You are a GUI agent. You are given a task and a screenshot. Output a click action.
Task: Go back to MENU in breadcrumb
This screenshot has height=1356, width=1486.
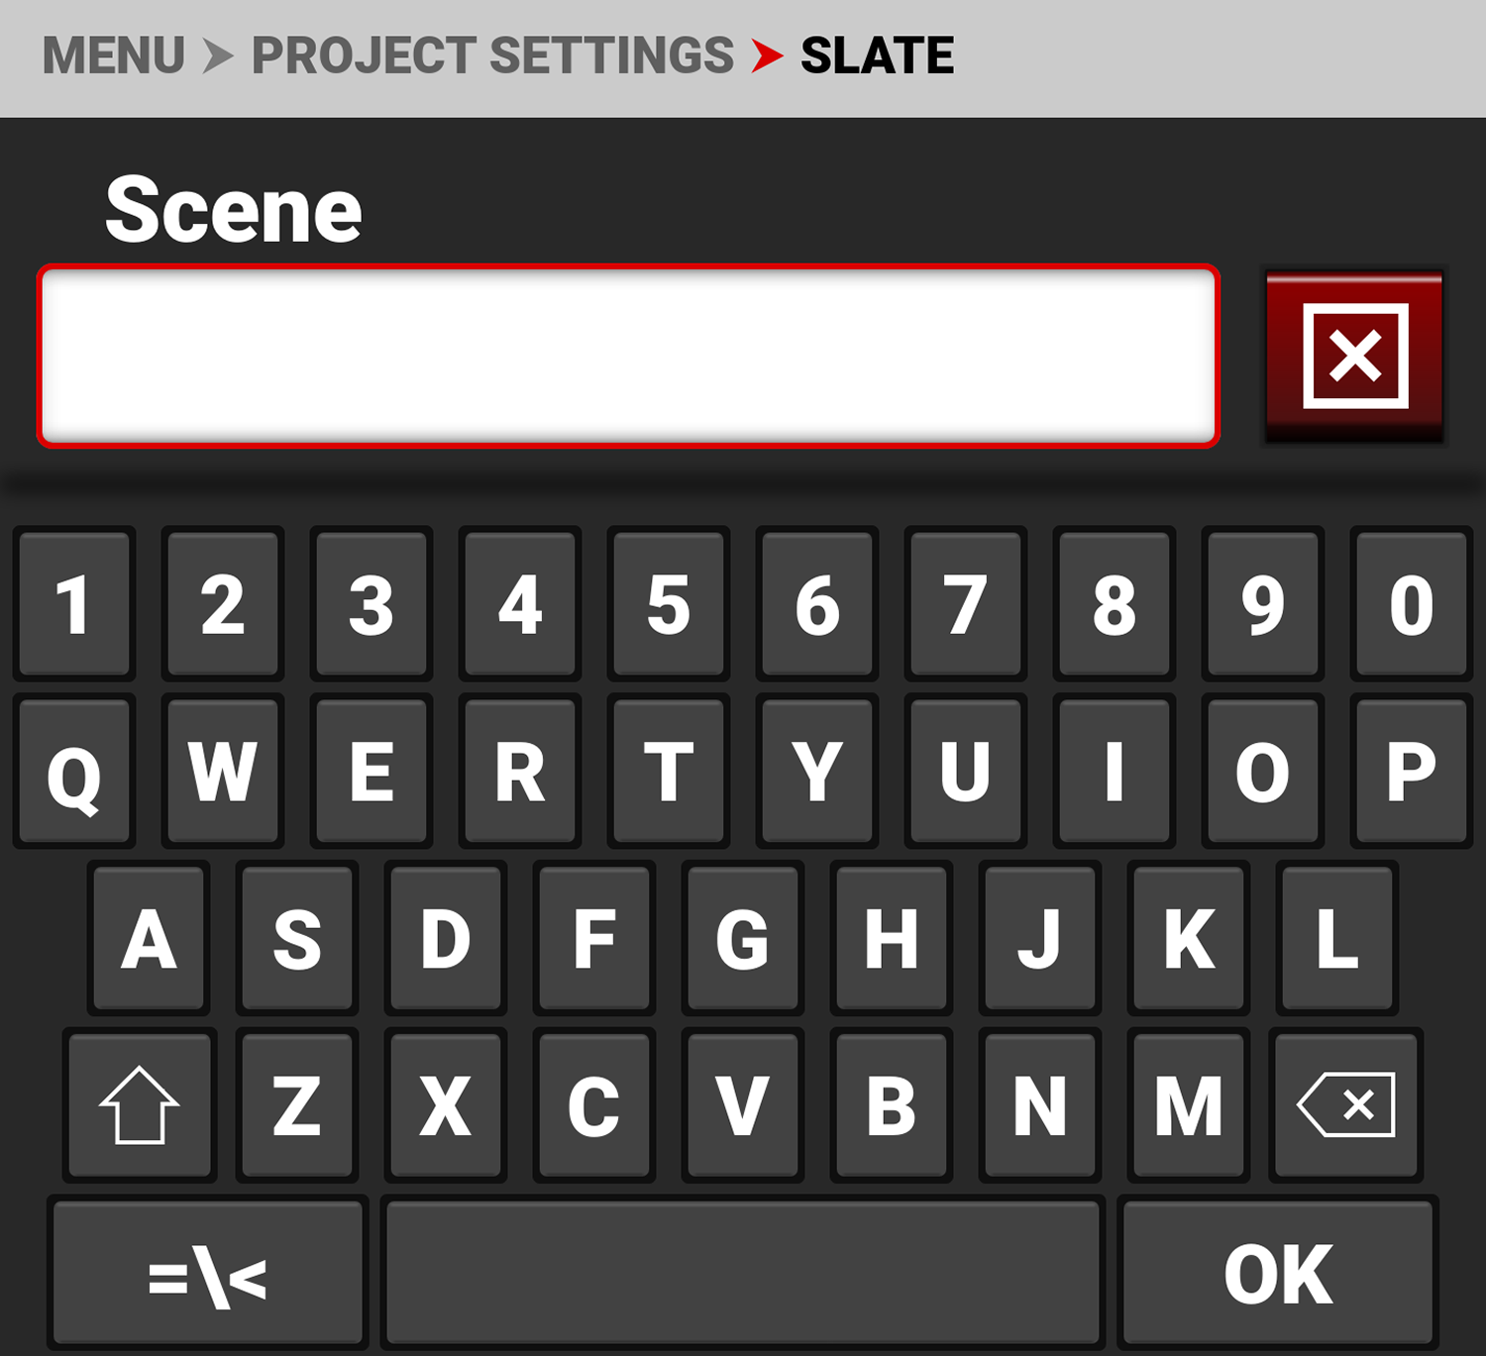(x=113, y=55)
